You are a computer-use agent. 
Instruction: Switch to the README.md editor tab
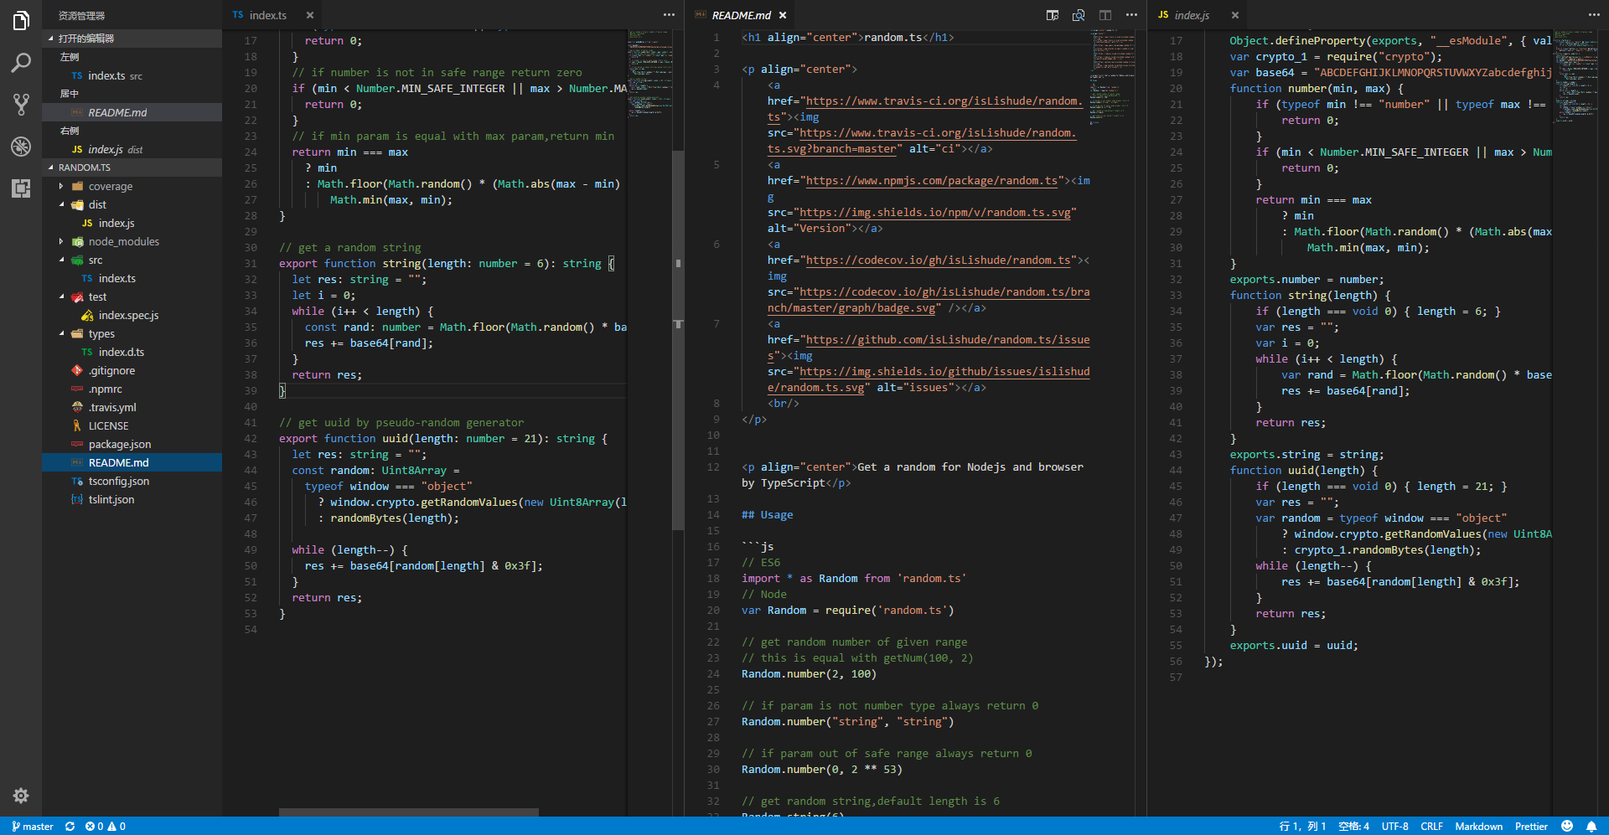pos(740,15)
